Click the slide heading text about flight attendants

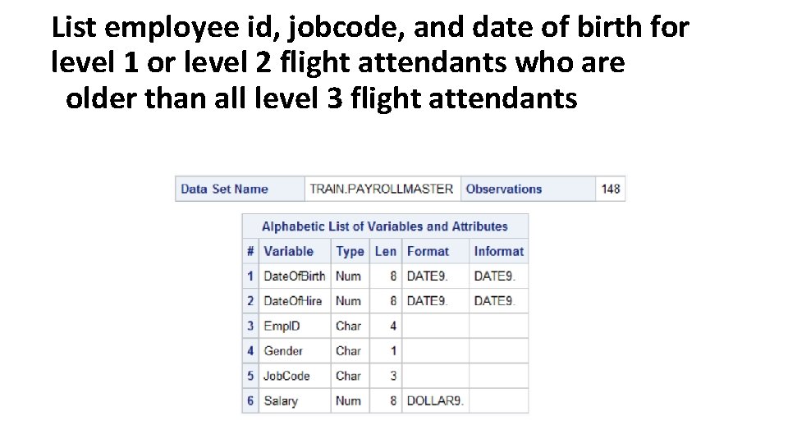pyautogui.click(x=370, y=63)
